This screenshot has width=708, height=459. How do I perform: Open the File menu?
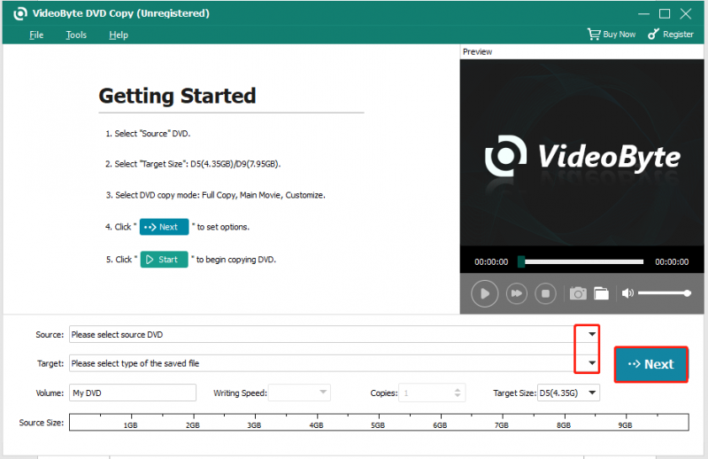pos(36,35)
